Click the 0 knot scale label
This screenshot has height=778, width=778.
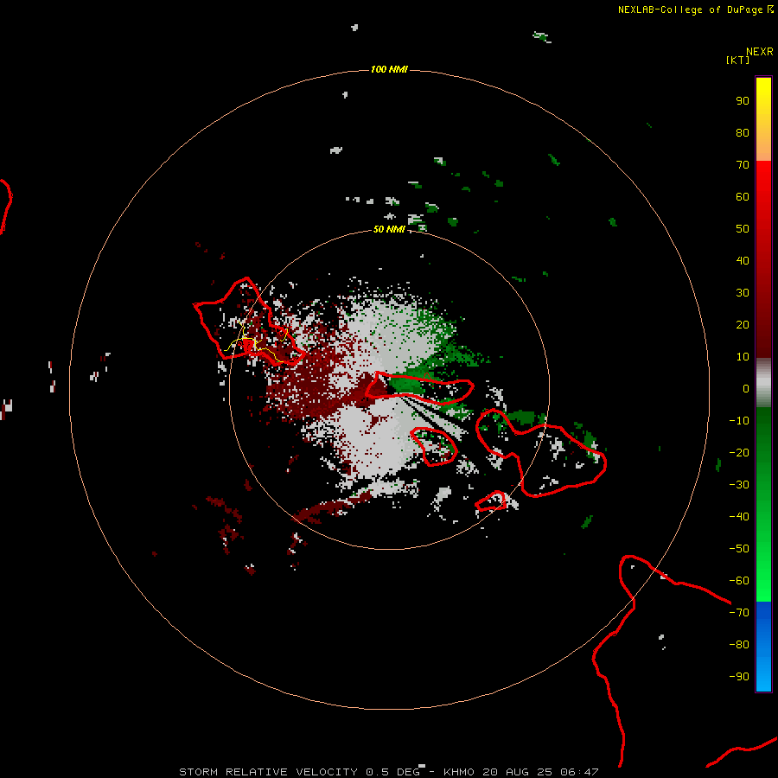tap(746, 389)
